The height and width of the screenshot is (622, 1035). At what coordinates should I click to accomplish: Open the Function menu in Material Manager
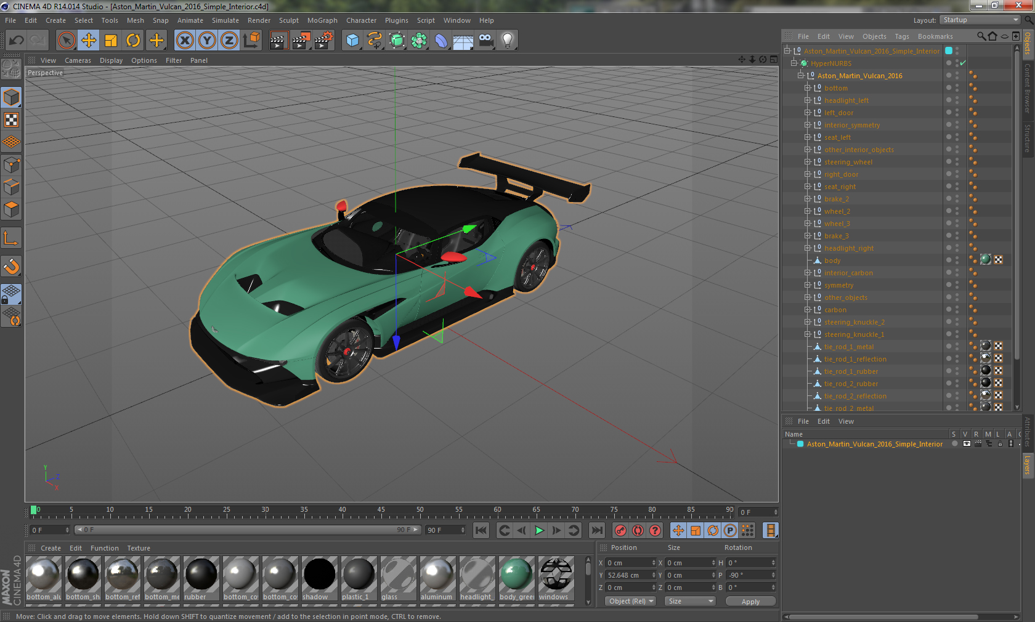105,548
